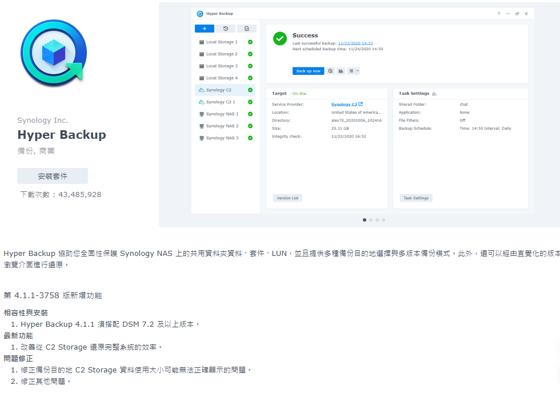Click the blue plus add-task button
Viewport: 560px width, 397px height.
tap(205, 29)
